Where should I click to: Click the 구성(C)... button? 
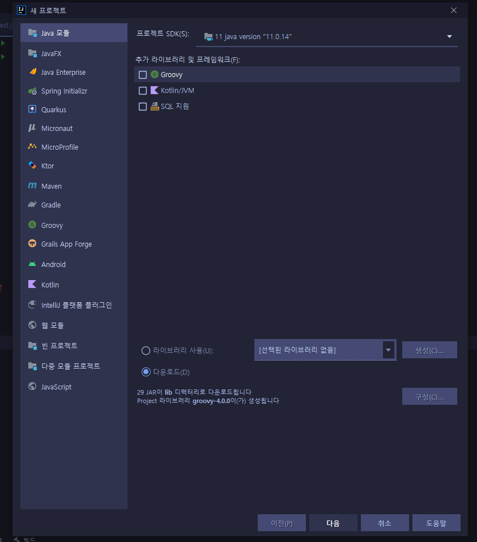coord(429,396)
